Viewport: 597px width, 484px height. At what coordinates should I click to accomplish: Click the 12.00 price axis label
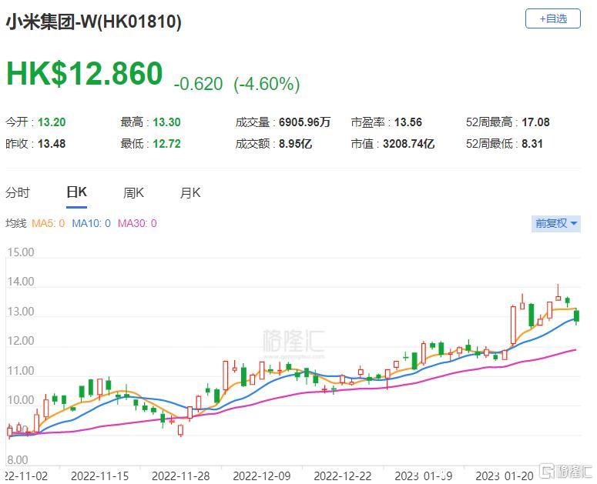(21, 341)
